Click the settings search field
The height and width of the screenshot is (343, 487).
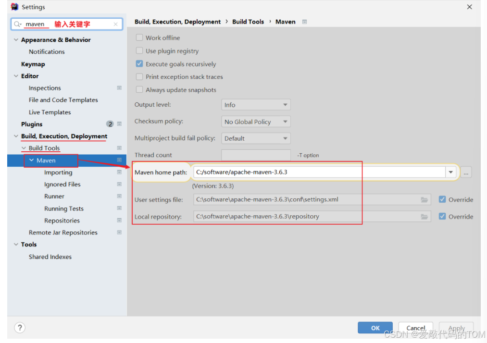[67, 24]
